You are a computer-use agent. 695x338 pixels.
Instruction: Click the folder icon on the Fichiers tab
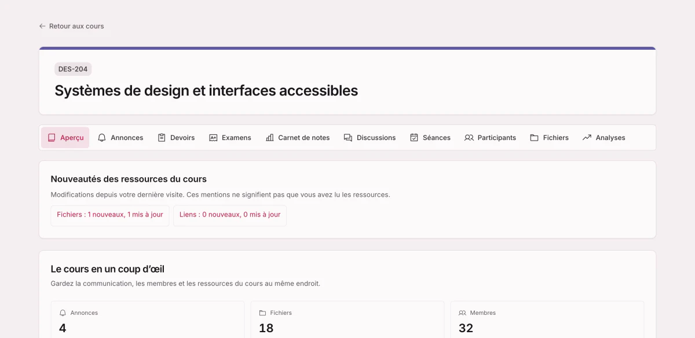(x=534, y=138)
